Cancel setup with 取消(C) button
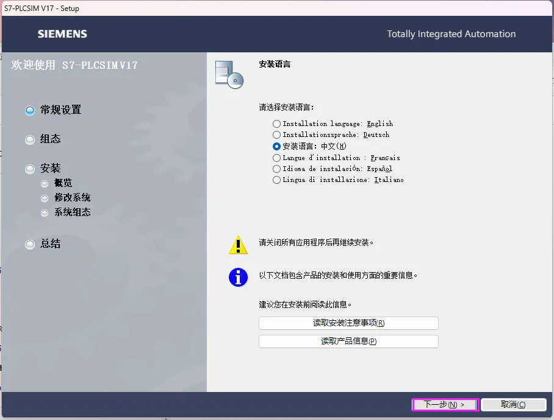This screenshot has width=554, height=420. [x=513, y=405]
